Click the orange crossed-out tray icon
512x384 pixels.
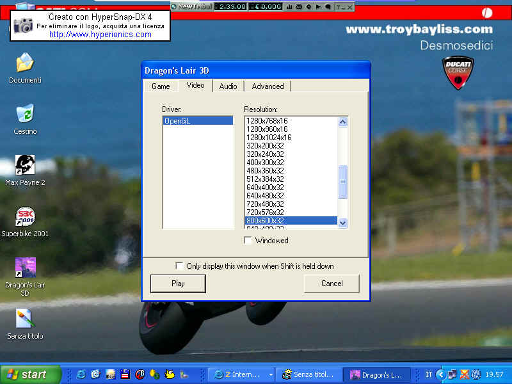(465, 374)
